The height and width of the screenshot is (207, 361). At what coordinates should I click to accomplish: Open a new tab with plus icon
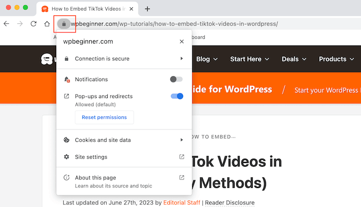(x=148, y=9)
